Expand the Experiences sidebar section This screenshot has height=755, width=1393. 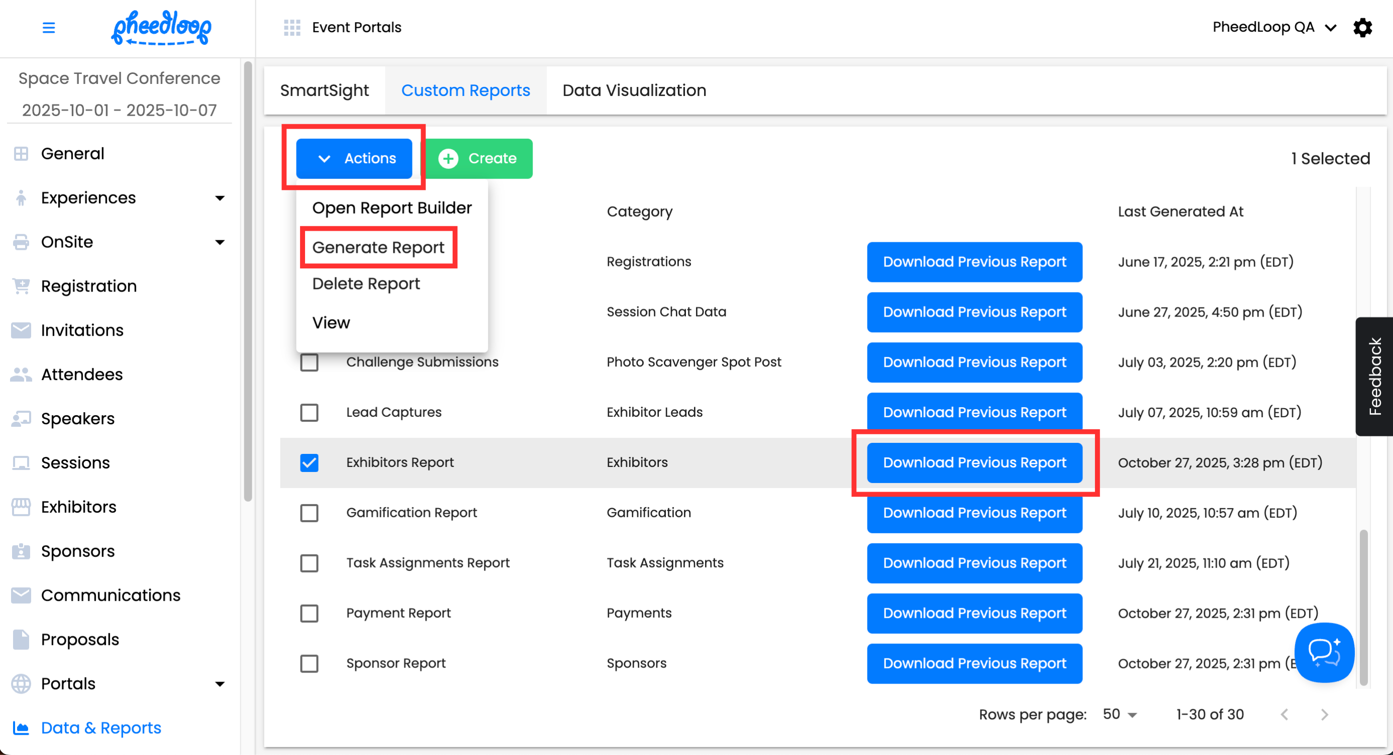pos(220,198)
